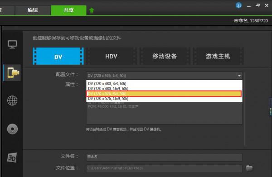This screenshot has width=272, height=177.
Task: Click the panel handle on the right edge
Action: click(x=271, y=107)
